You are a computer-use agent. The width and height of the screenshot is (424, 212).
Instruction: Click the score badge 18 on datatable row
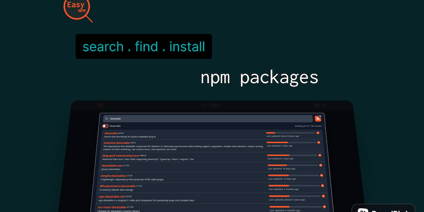point(318,133)
